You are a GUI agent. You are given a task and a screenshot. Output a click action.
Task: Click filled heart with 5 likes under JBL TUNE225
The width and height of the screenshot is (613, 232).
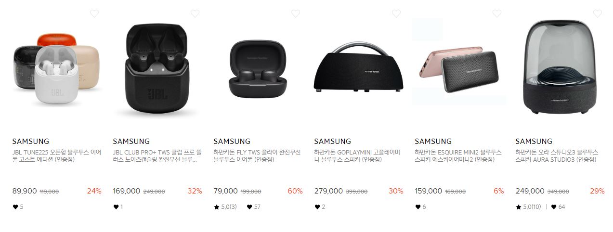coord(15,207)
